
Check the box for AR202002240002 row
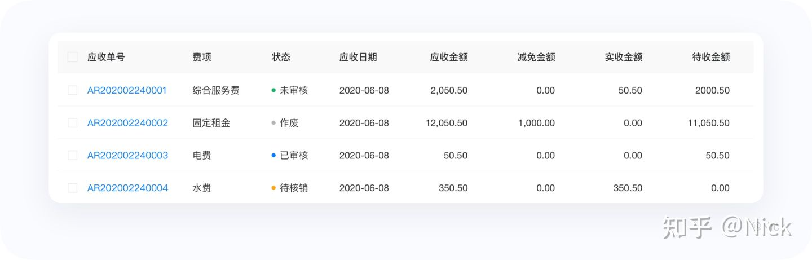(72, 123)
